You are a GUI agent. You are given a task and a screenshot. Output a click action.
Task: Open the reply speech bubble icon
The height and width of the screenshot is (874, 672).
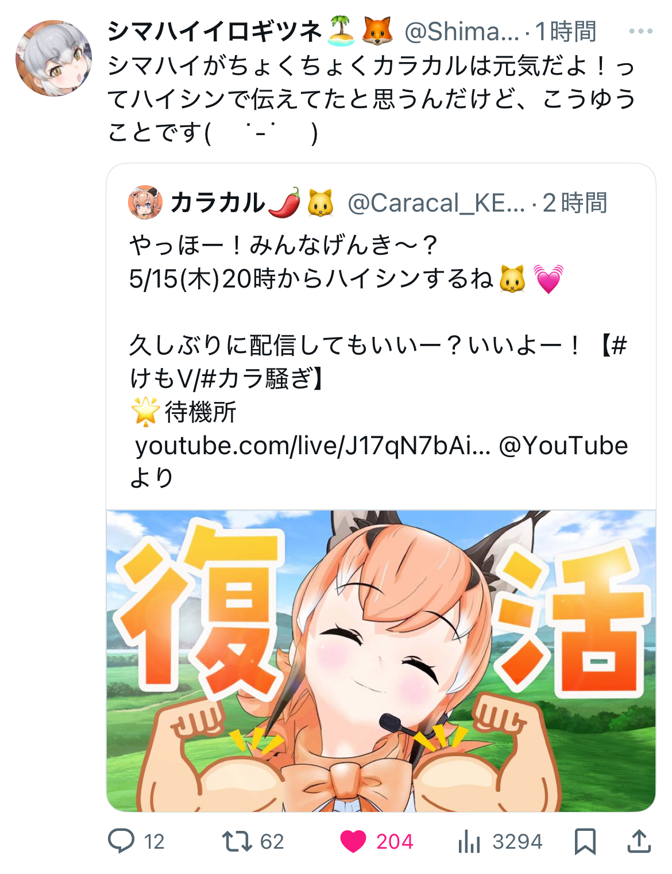[121, 841]
